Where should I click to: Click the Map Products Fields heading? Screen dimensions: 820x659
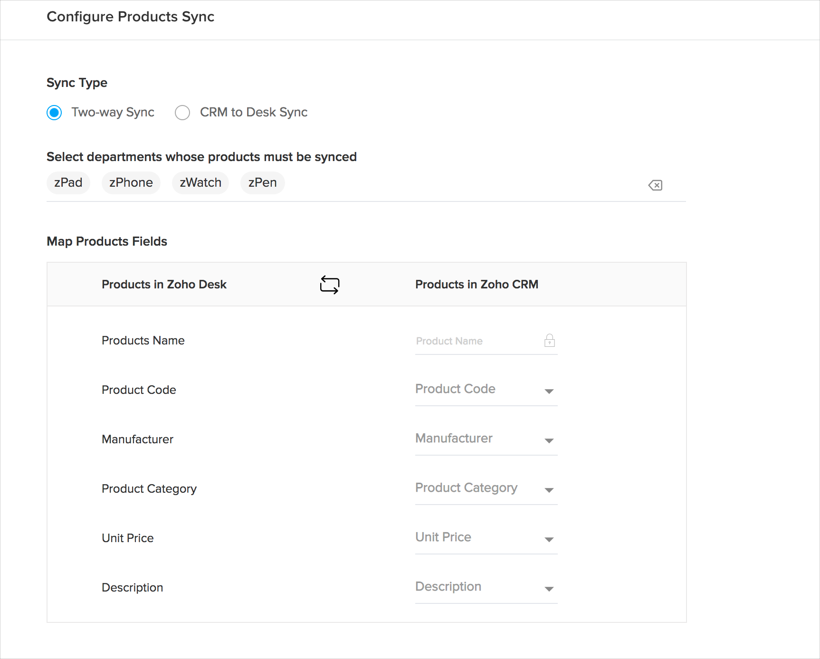[107, 241]
